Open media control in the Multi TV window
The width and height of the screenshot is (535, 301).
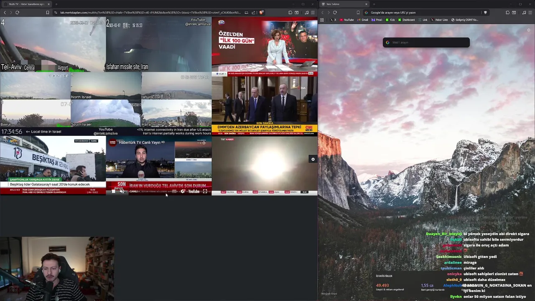pos(307,13)
